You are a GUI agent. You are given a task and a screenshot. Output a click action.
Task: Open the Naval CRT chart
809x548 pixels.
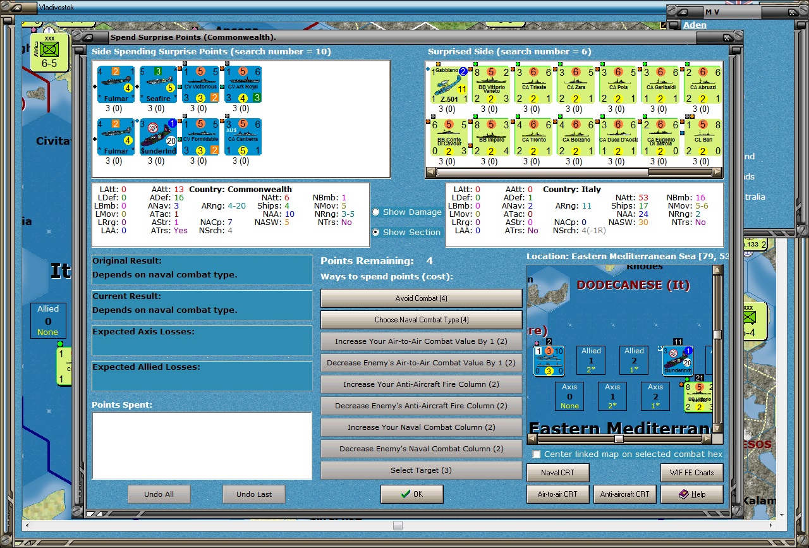(x=558, y=473)
